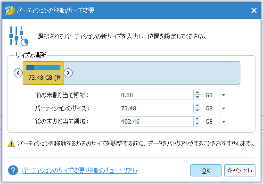Viewport: 263px width, 184px height.
Task: Decrease 前の未割り当て領域 value with down arrow
Action: 197,97
